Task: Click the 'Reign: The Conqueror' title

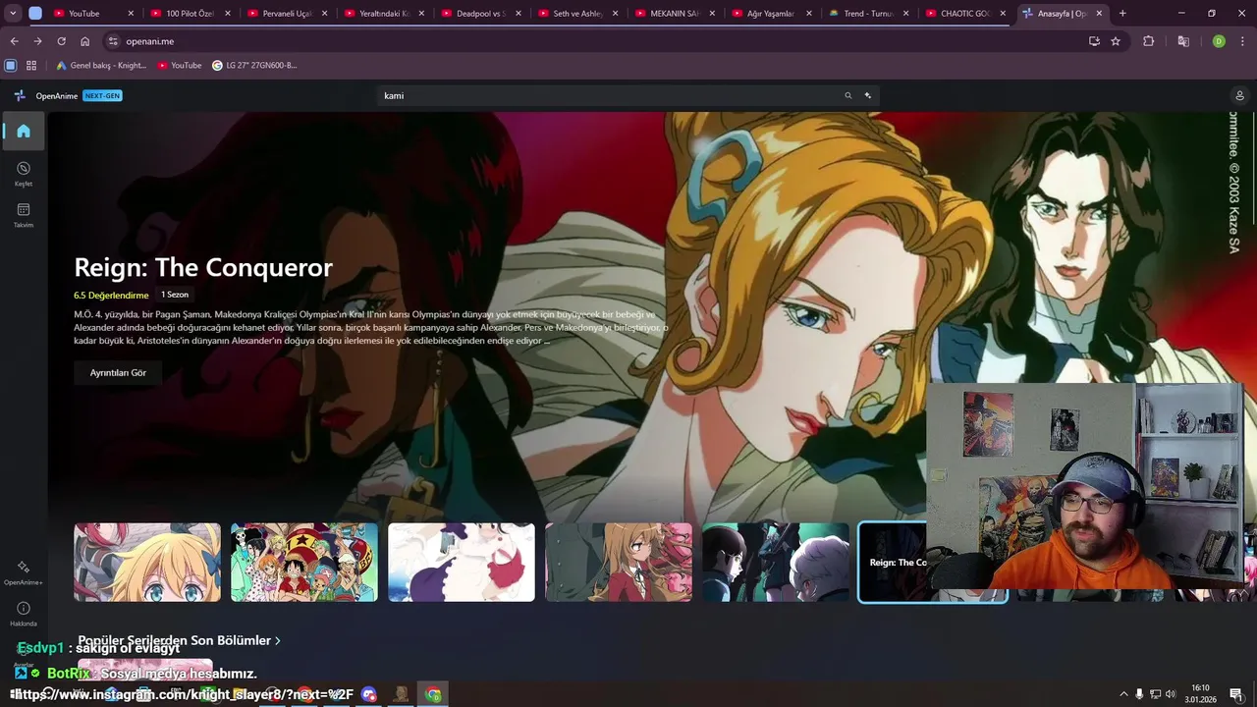Action: click(203, 267)
